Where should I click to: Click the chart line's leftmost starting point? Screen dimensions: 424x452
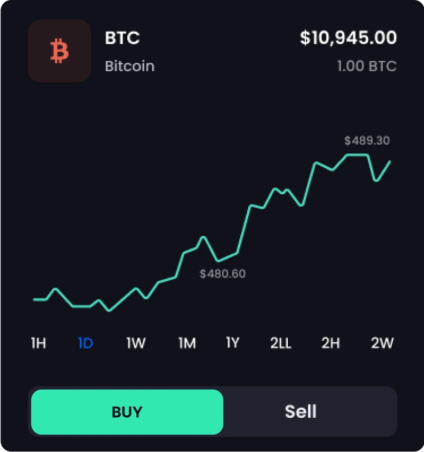point(35,300)
